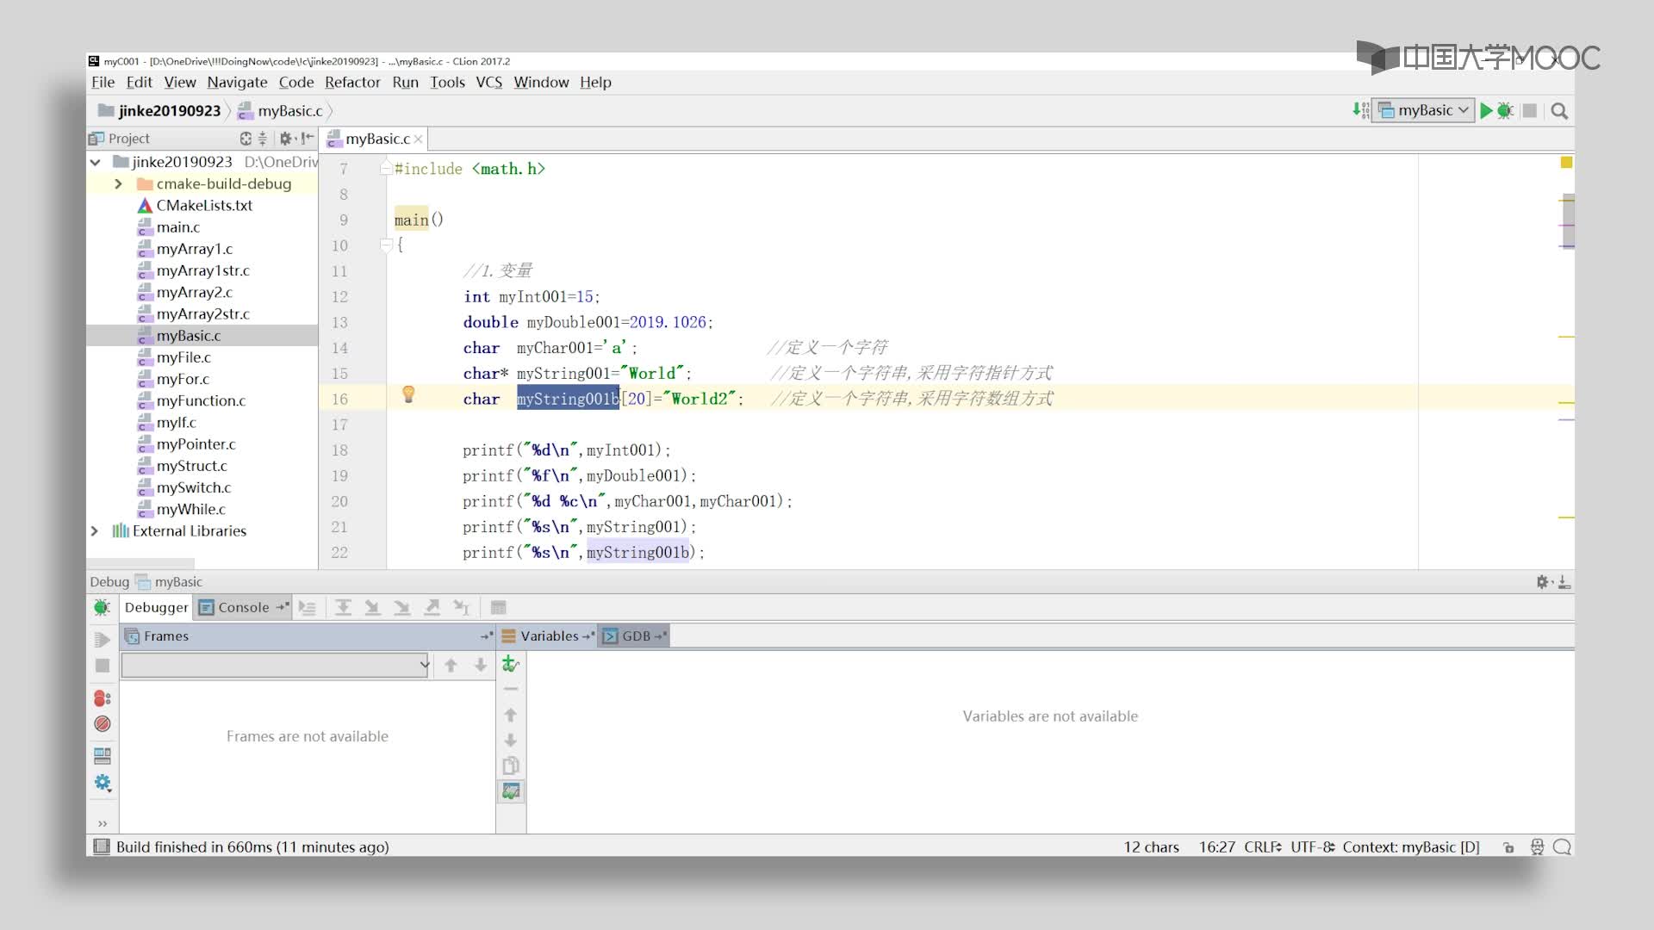Open the VCS menu
Screen dimensions: 1654x930
click(488, 83)
